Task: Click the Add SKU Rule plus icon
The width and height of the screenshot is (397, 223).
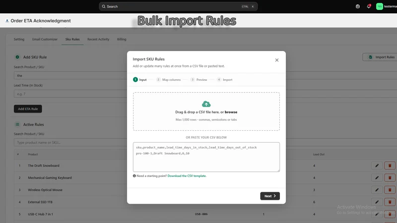Action: tap(17, 57)
